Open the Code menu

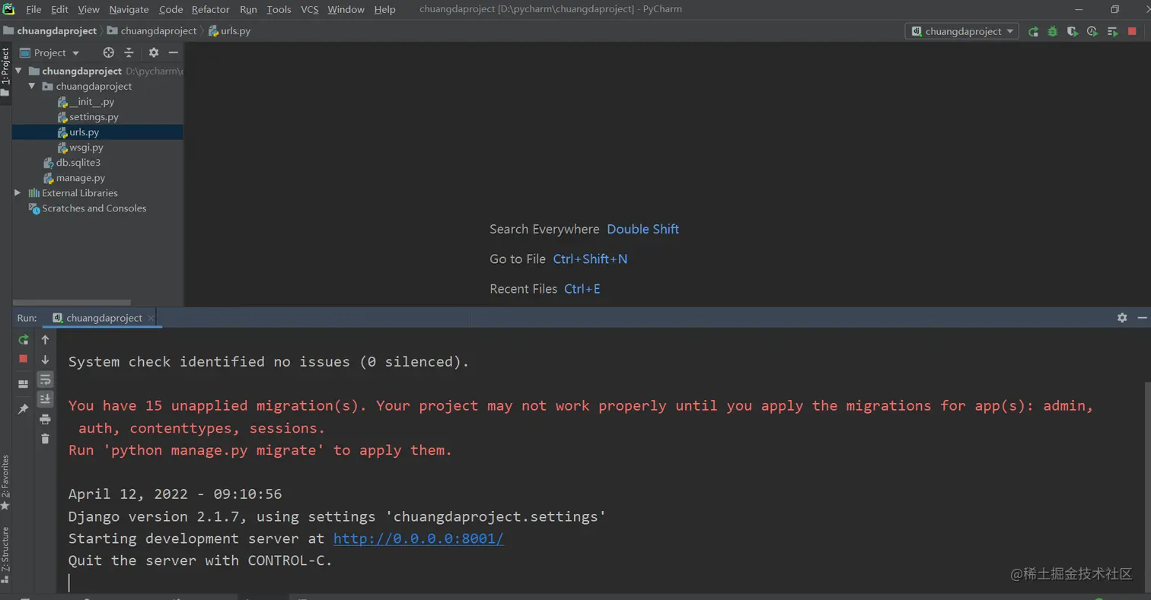click(171, 9)
